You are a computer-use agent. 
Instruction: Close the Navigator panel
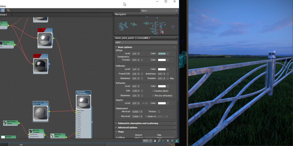(177, 15)
